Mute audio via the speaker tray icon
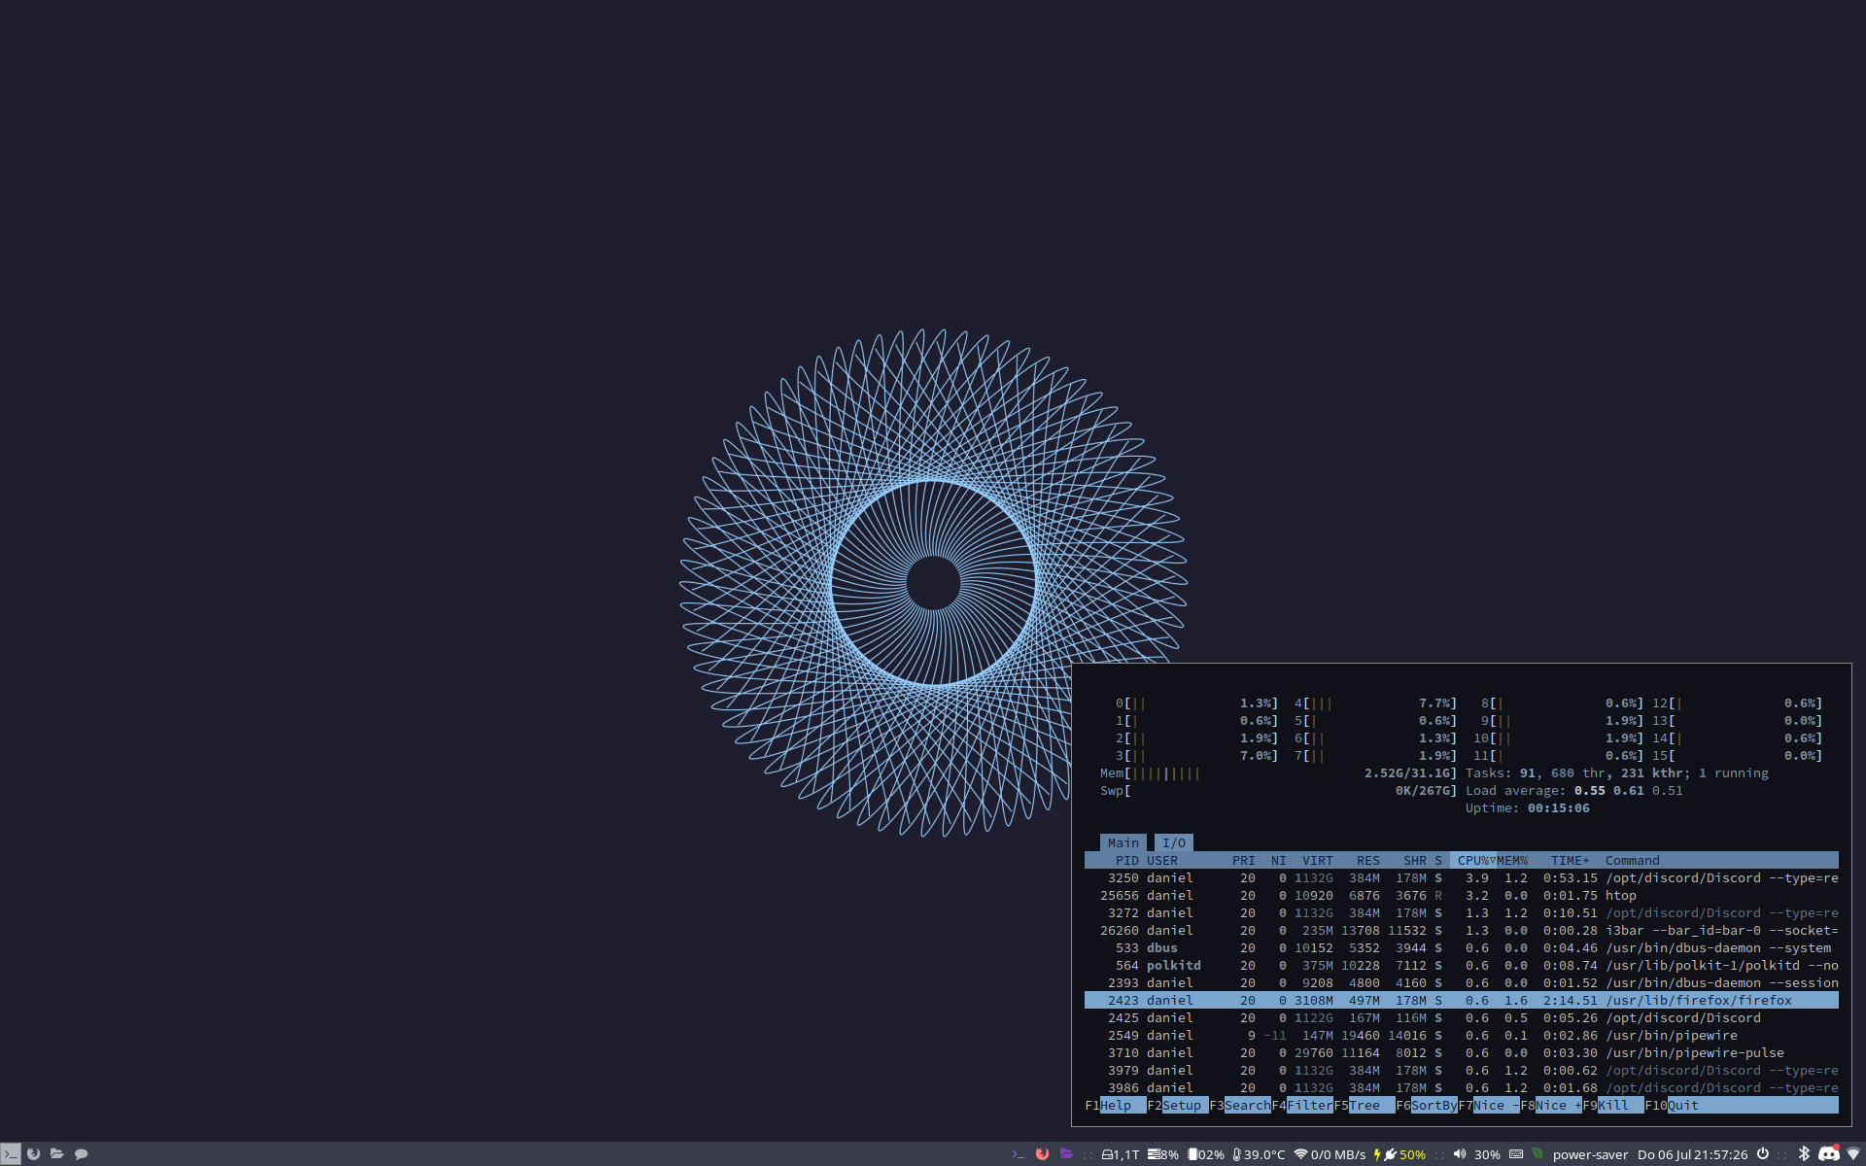This screenshot has width=1866, height=1166. coord(1458,1154)
